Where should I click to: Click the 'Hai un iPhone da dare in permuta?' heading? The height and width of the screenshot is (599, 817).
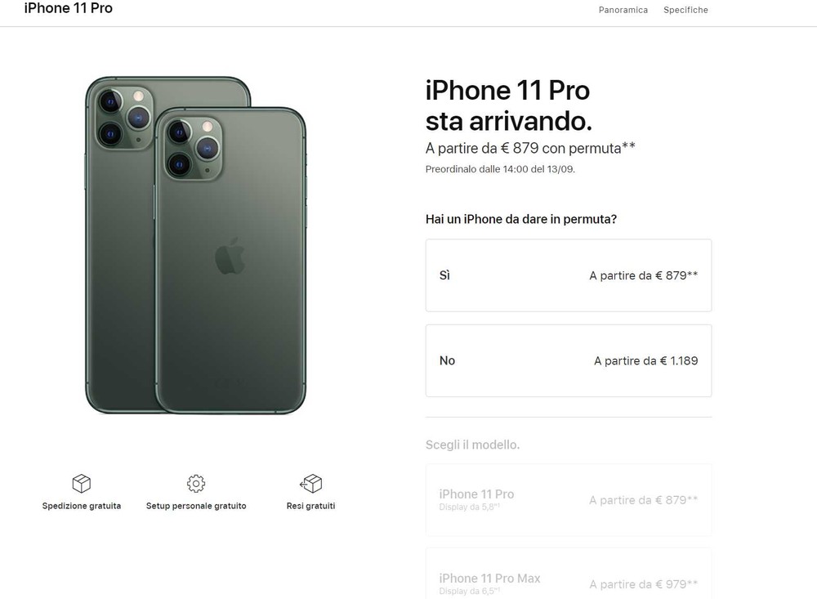coord(521,219)
